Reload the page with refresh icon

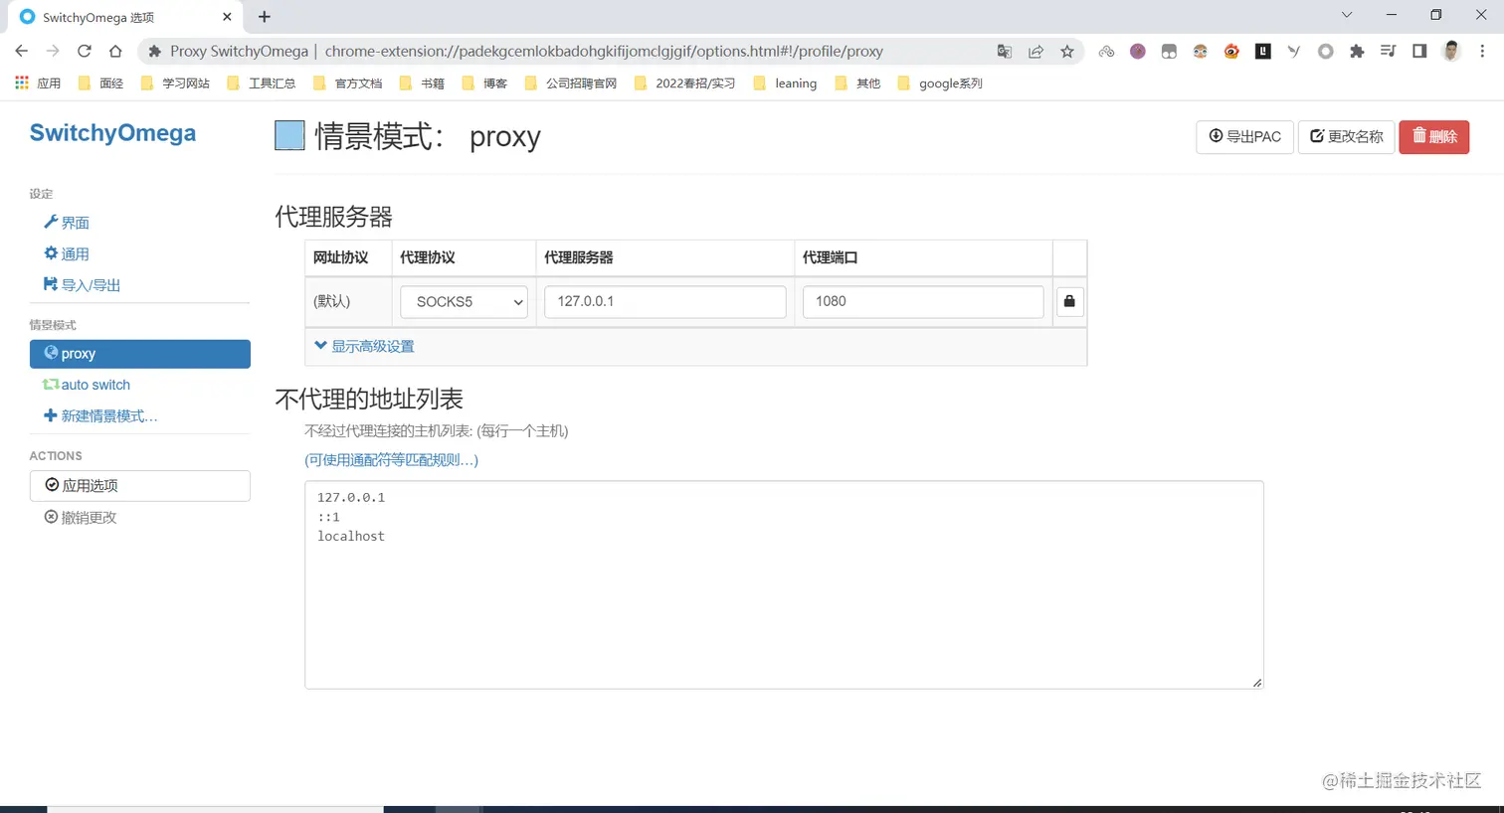pyautogui.click(x=85, y=52)
